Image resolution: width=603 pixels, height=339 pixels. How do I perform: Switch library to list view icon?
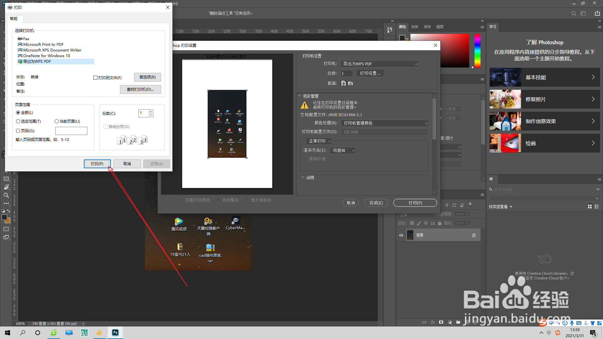pyautogui.click(x=597, y=207)
